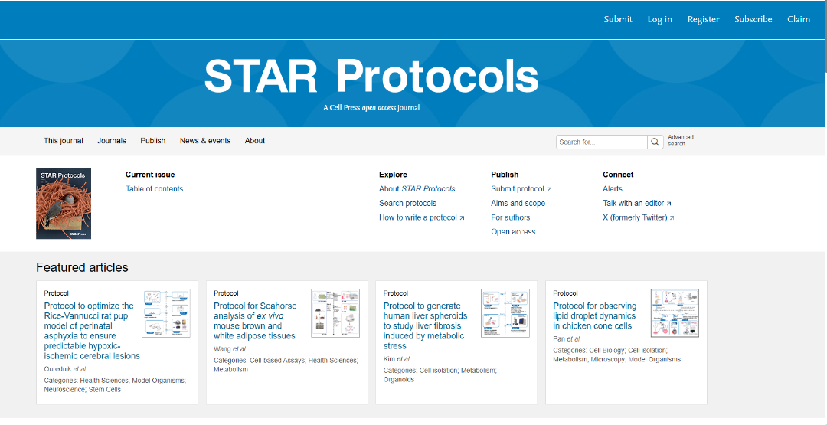The height and width of the screenshot is (425, 827).
Task: Open human liver spheroids protocol article
Action: pyautogui.click(x=425, y=325)
